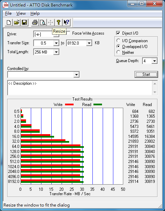The height and width of the screenshot is (211, 165).
Task: Open the Total Length 256 MB dropdown
Action: 56,52
